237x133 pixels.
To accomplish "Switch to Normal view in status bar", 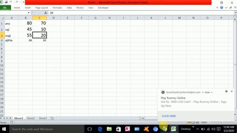I will click(x=189, y=122).
